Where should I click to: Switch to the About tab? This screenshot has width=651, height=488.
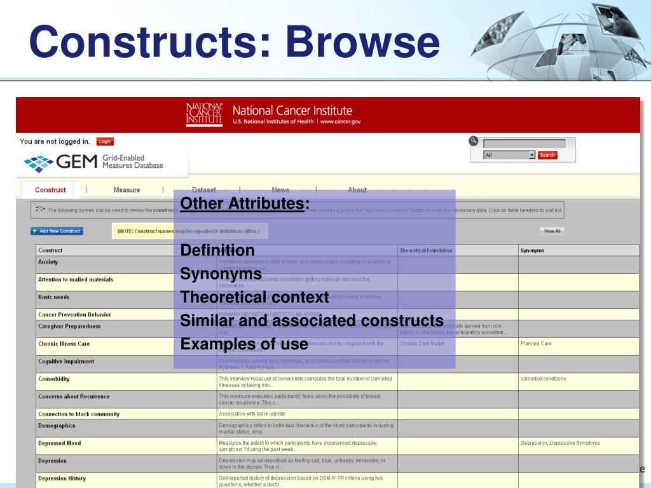[357, 189]
